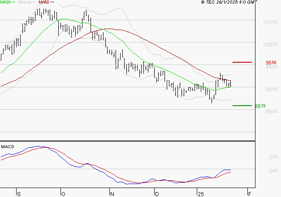Click the S month label on time axis
Screen dimensions: 281x197
point(19,194)
